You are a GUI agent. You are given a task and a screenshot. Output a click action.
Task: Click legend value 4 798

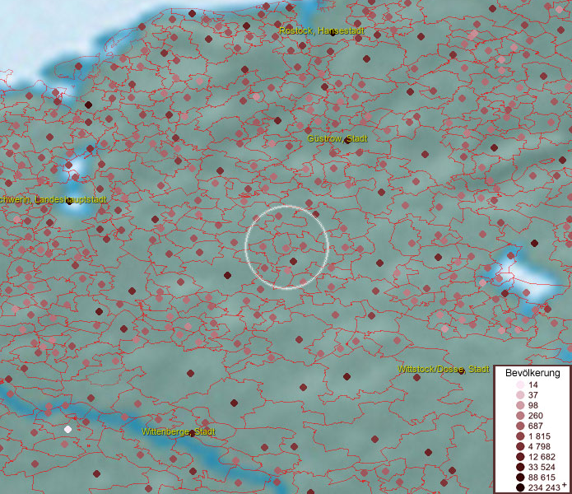pos(539,446)
